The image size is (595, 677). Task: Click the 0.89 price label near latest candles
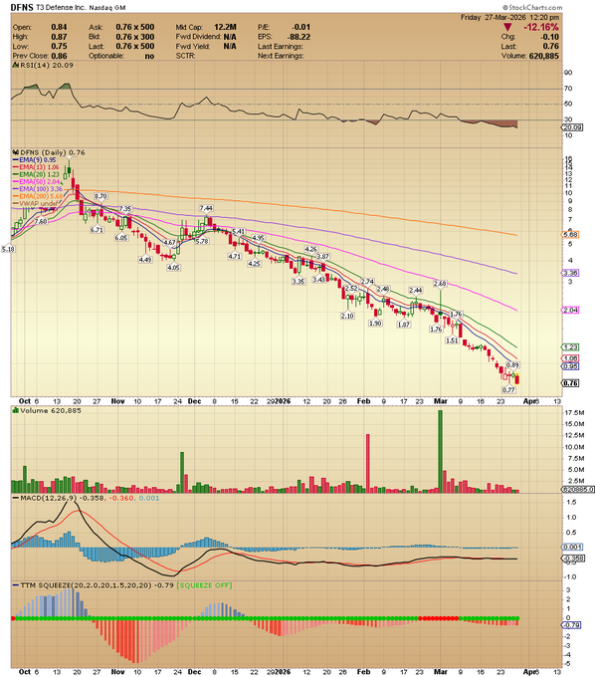tap(512, 364)
